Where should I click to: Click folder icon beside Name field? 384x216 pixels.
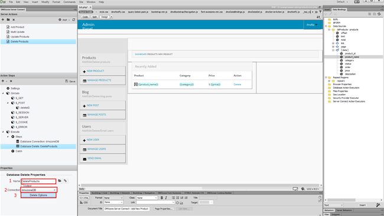pyautogui.click(x=60, y=181)
